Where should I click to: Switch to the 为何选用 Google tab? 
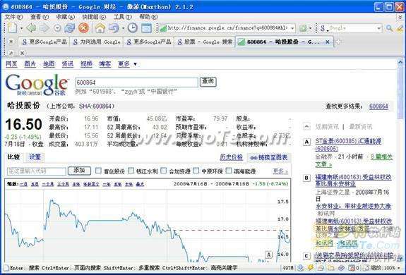point(97,42)
